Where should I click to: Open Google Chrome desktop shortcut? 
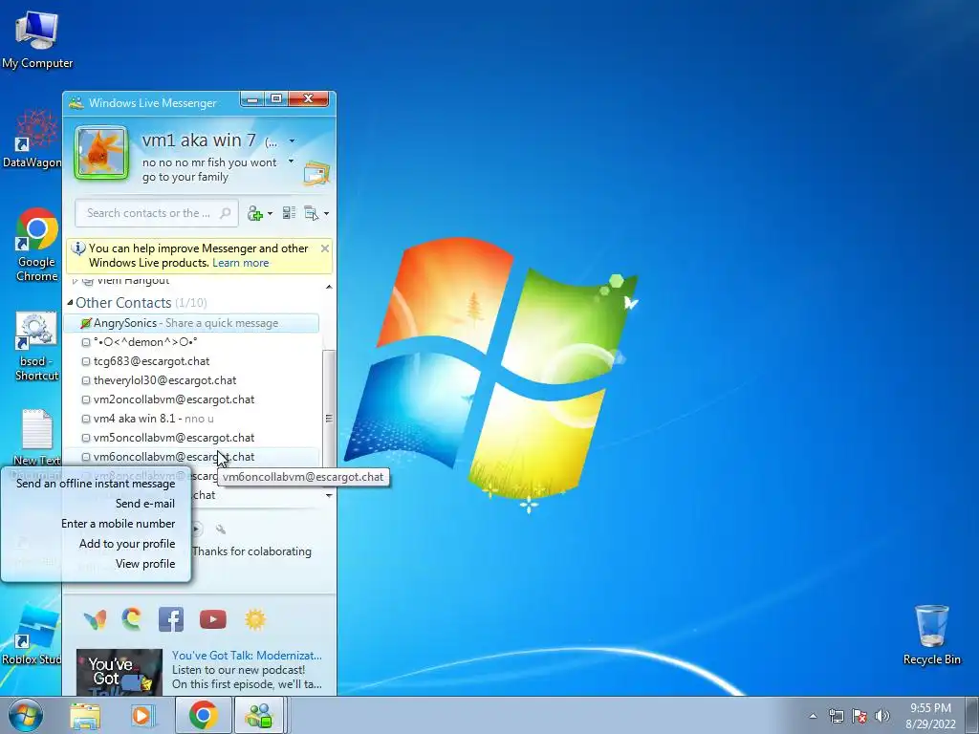point(37,245)
